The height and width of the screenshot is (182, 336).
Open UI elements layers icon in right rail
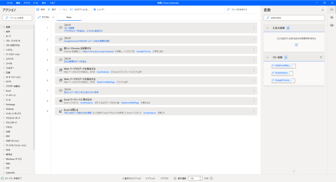point(332,17)
